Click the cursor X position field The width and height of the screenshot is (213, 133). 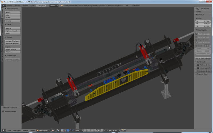pyautogui.click(x=203, y=21)
